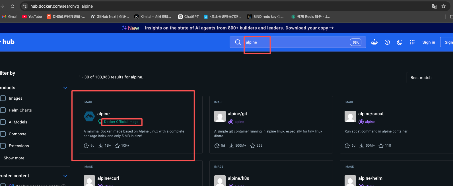Viewport: 453px width, 186px height.
Task: Check the Helm Charts filter checkbox
Action: click(x=3, y=110)
